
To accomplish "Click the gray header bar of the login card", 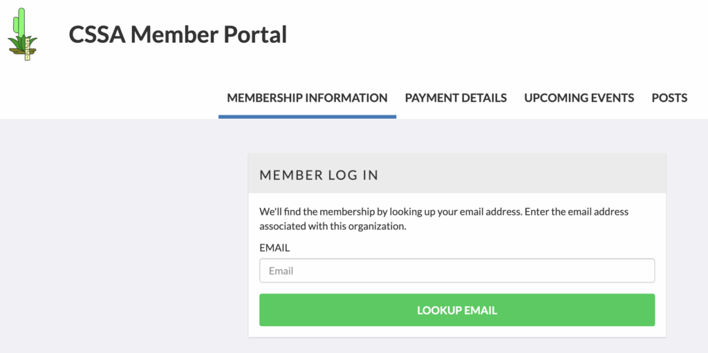I will 525,175.
